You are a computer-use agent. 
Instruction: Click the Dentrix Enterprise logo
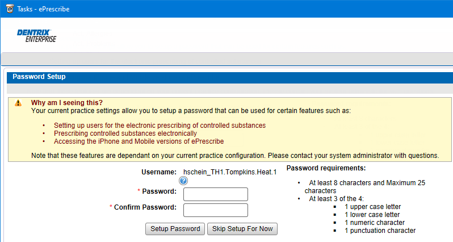click(37, 35)
